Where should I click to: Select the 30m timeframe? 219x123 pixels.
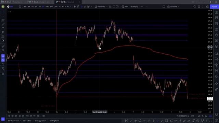point(56,6)
